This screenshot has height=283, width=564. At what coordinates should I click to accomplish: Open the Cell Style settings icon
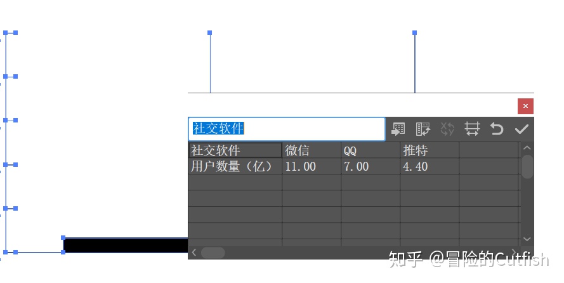coord(472,129)
